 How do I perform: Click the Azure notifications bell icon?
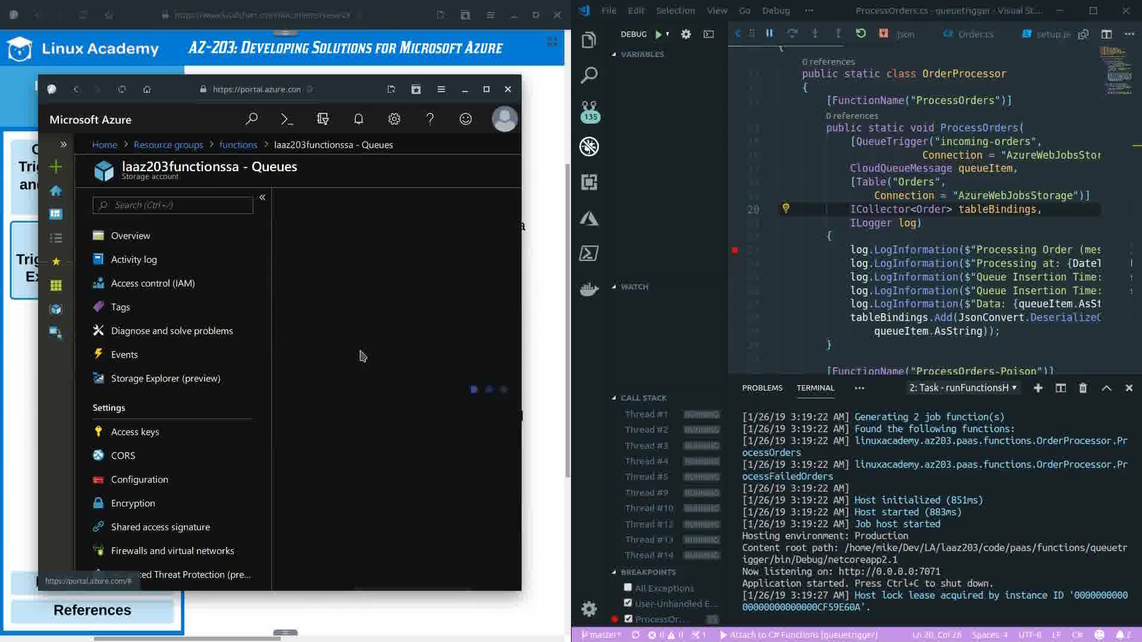[x=358, y=119]
